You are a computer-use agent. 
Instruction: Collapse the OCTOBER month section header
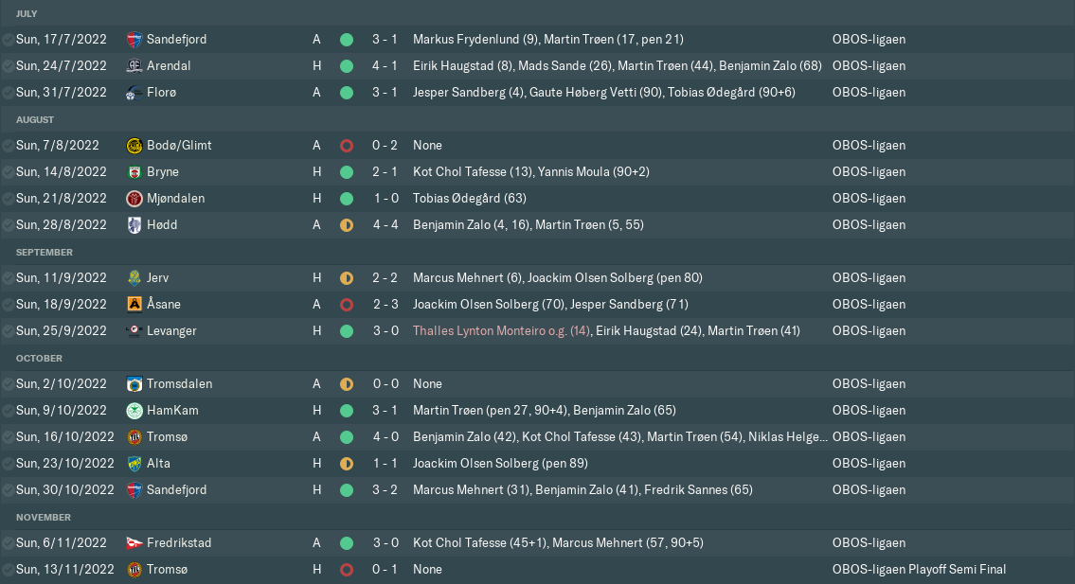click(38, 358)
